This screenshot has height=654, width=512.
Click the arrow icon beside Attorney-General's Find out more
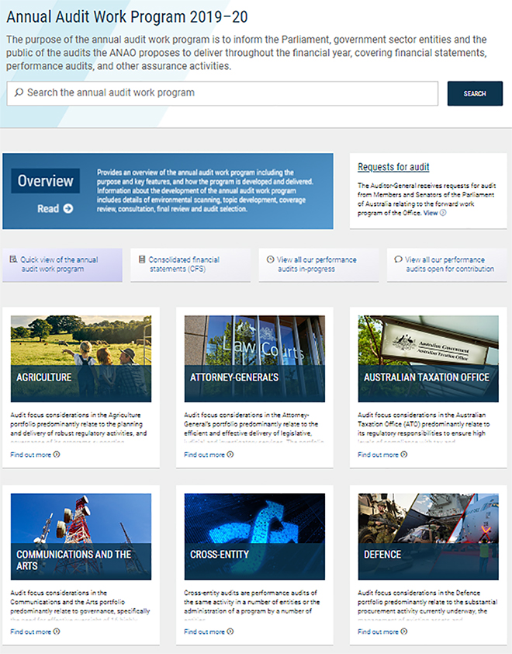point(230,454)
